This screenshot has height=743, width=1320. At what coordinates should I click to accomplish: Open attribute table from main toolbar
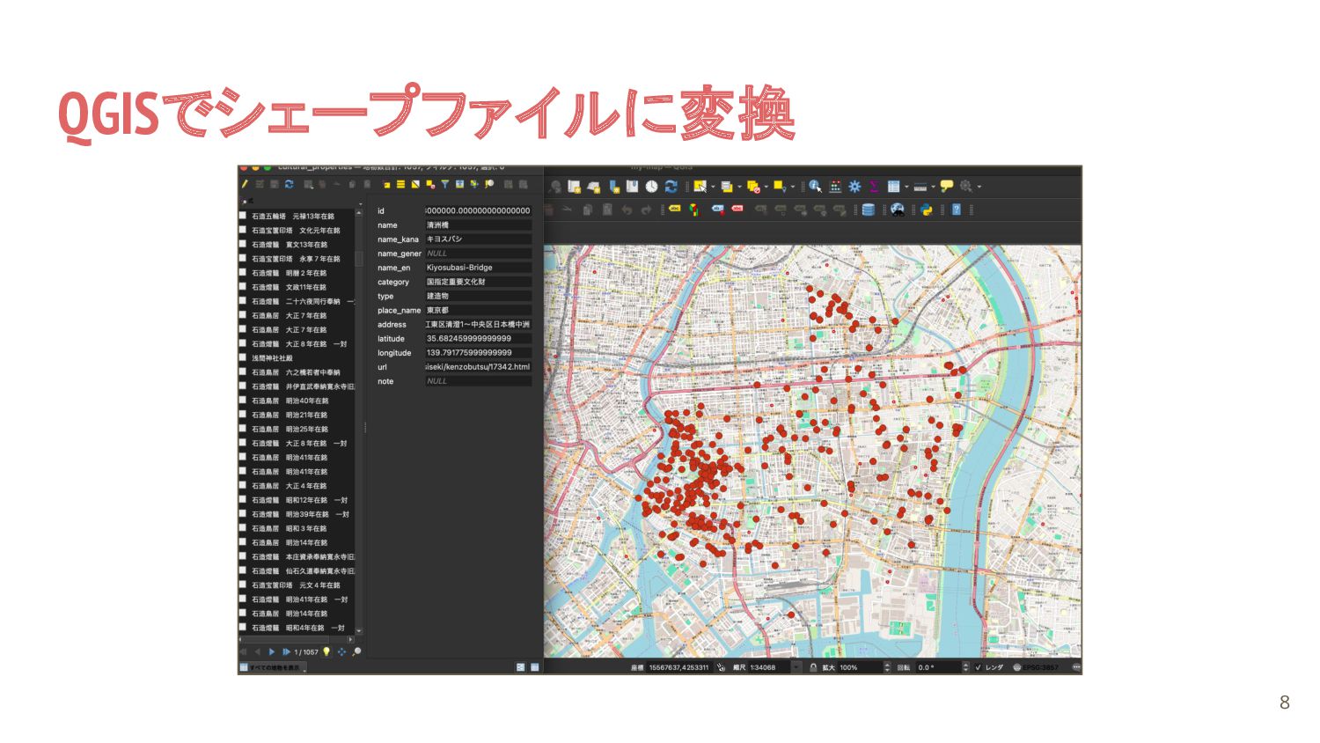coord(893,187)
